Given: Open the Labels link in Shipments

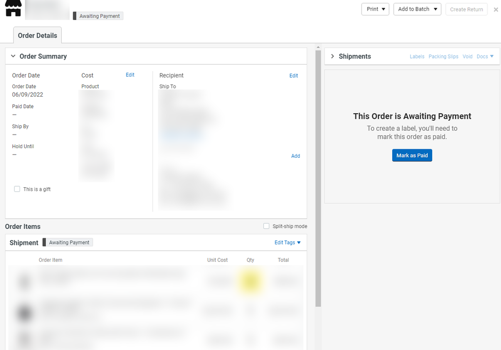Looking at the screenshot, I should click(417, 57).
